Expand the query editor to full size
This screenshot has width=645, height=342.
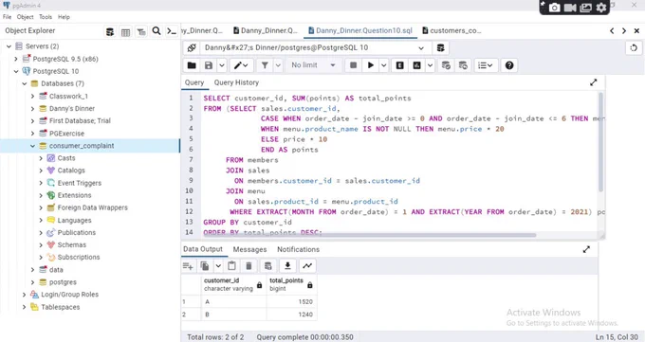[593, 82]
